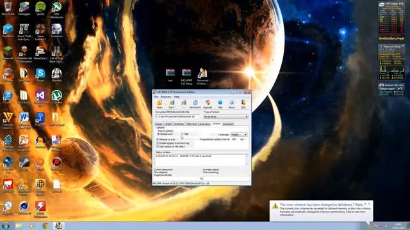The height and width of the screenshot is (230, 410).
Task: Select the Recycle Bin desktop icon
Action: pyautogui.click(x=8, y=8)
